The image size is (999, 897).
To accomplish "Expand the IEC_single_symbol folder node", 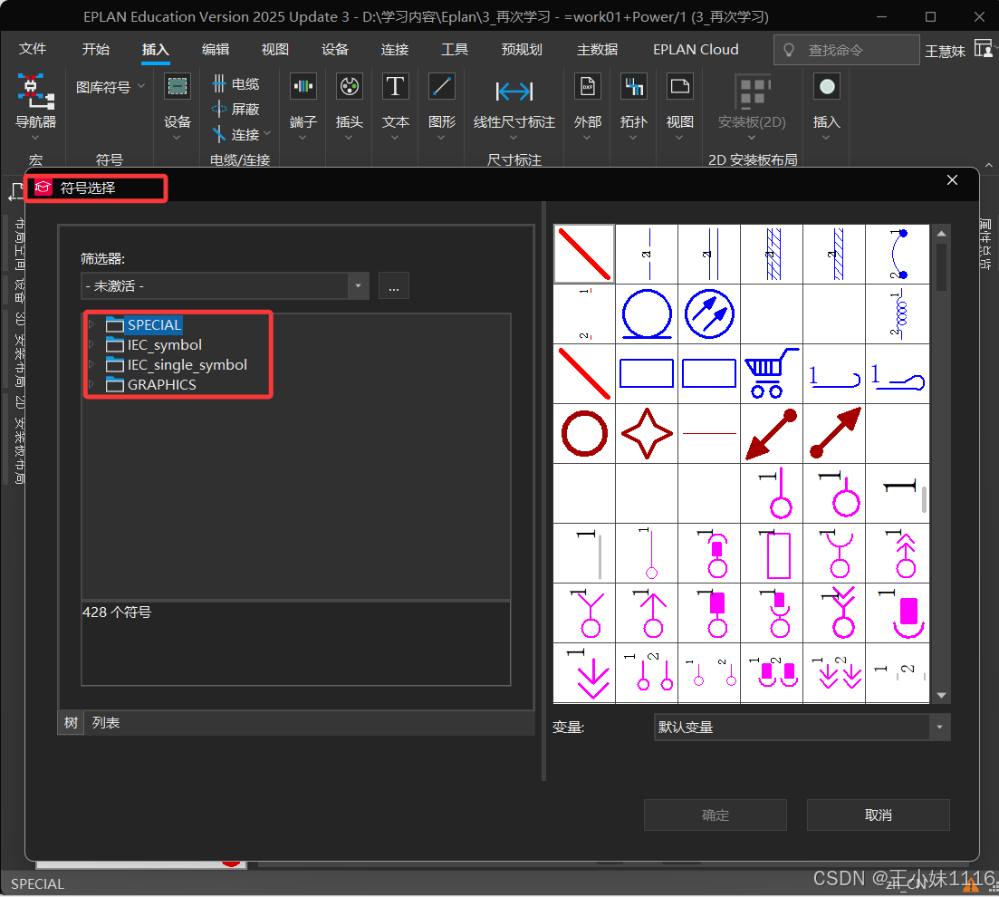I will click(x=91, y=364).
